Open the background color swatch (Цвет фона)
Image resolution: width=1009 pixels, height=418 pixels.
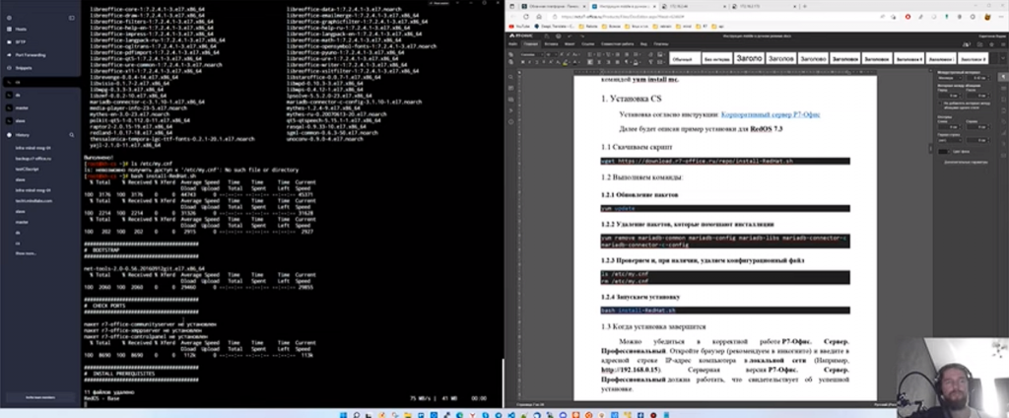944,152
